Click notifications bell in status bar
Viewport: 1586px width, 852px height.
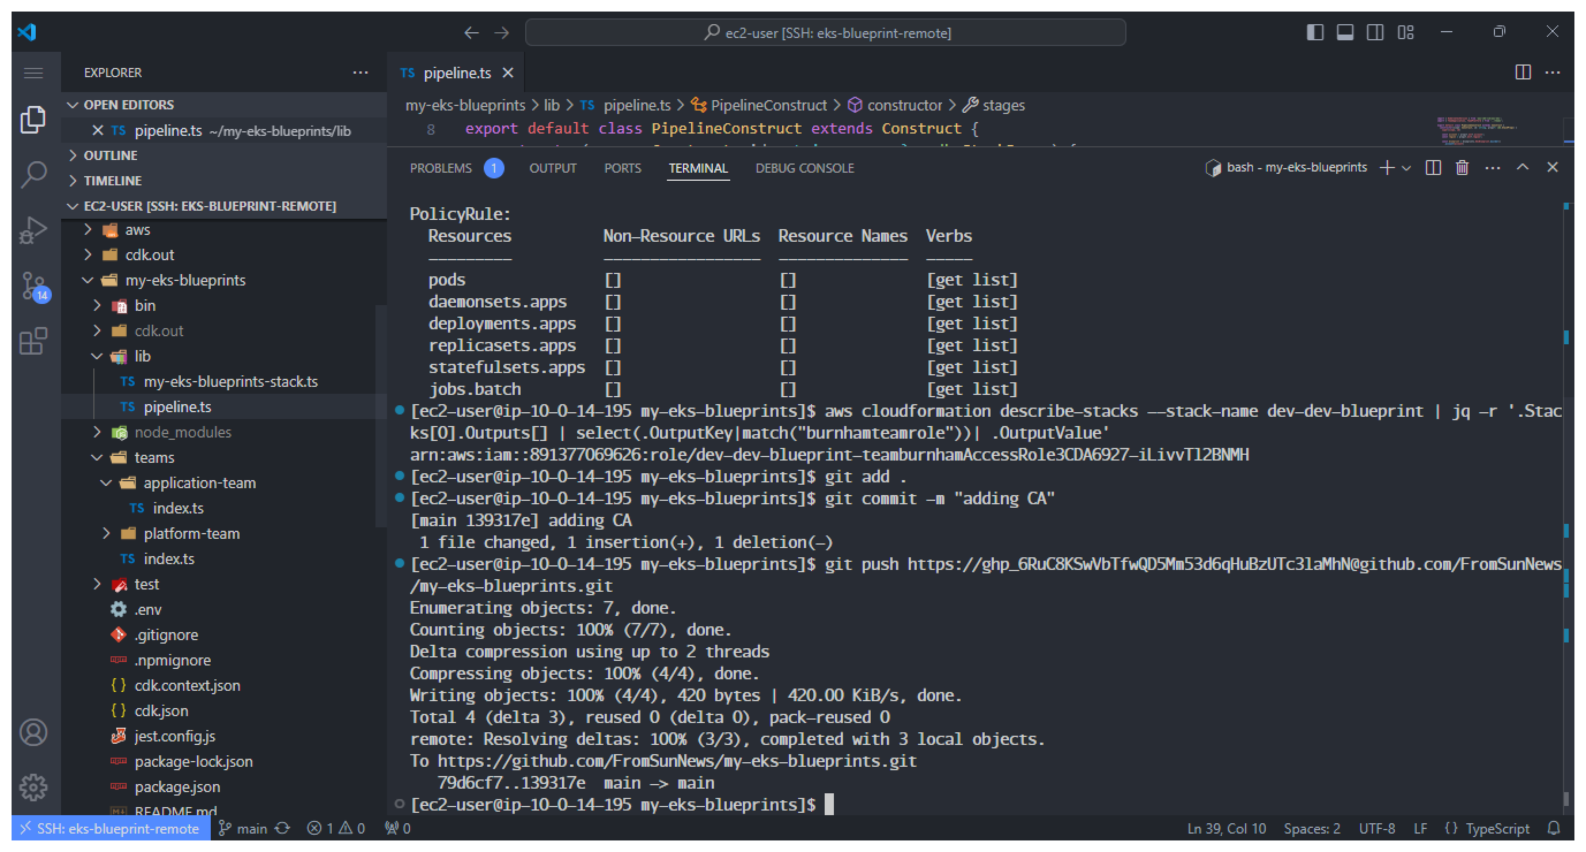1553,828
